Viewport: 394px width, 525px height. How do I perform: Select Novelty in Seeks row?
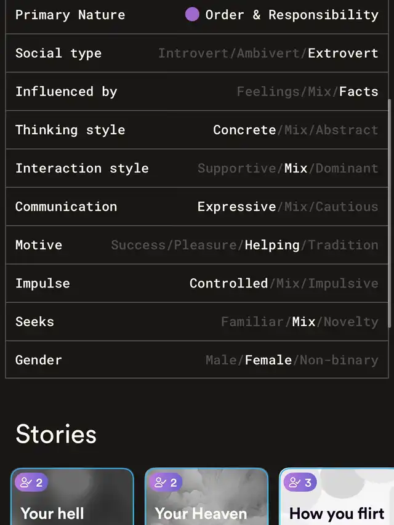351,322
